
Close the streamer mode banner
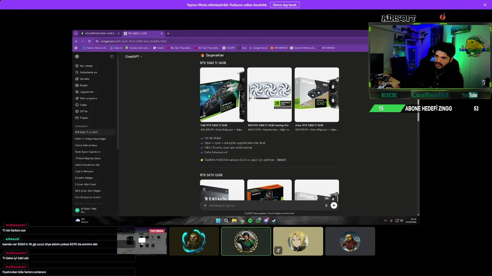click(x=485, y=5)
